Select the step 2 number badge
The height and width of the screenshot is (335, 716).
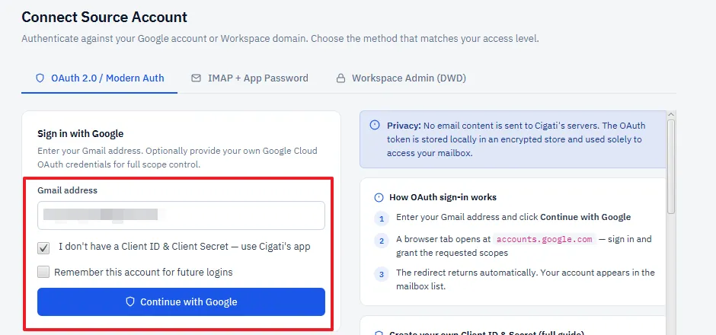pos(382,241)
